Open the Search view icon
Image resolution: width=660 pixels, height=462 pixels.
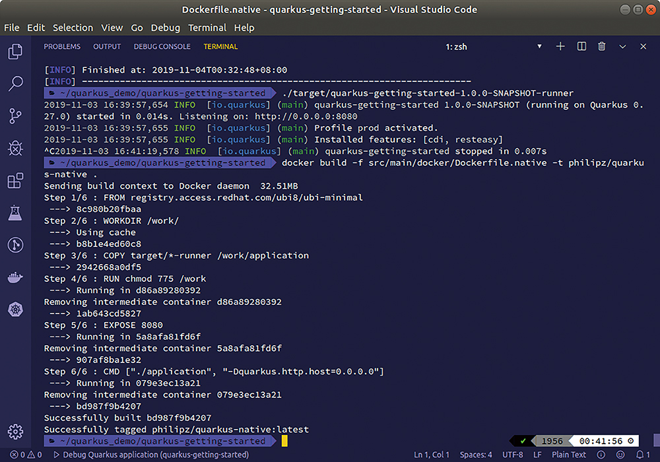pyautogui.click(x=15, y=84)
